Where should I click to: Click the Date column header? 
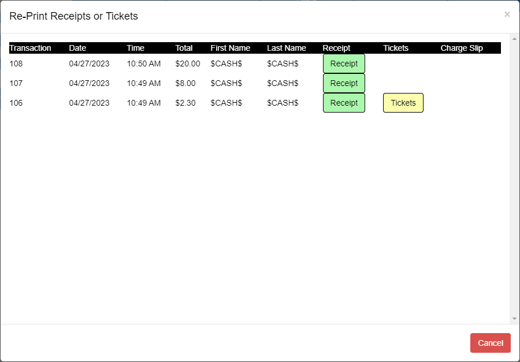pyautogui.click(x=77, y=48)
